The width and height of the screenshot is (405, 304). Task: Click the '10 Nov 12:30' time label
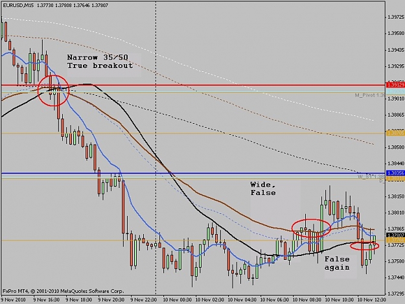coord(372,299)
